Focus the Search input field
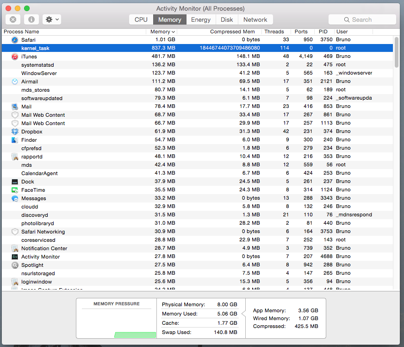The image size is (404, 347). [362, 19]
